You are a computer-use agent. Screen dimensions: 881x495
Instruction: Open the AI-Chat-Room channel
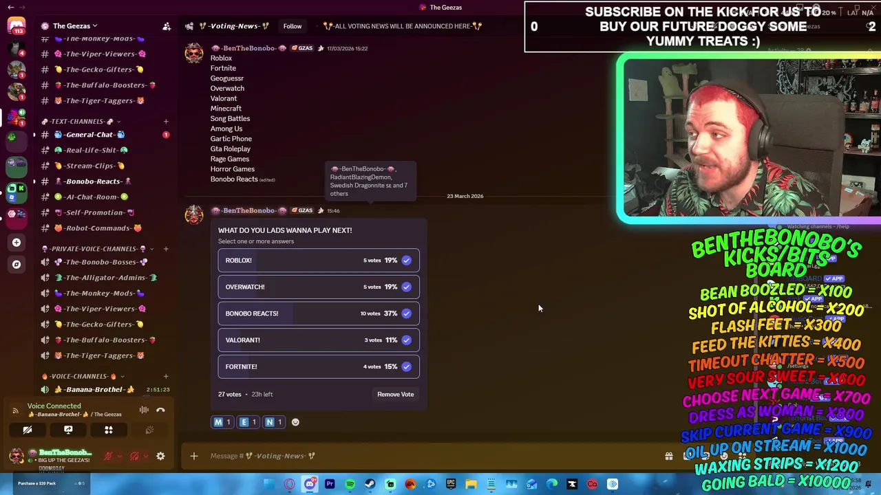coord(102,197)
